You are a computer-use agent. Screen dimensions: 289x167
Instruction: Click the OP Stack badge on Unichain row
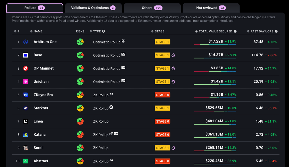pyautogui.click(x=123, y=81)
